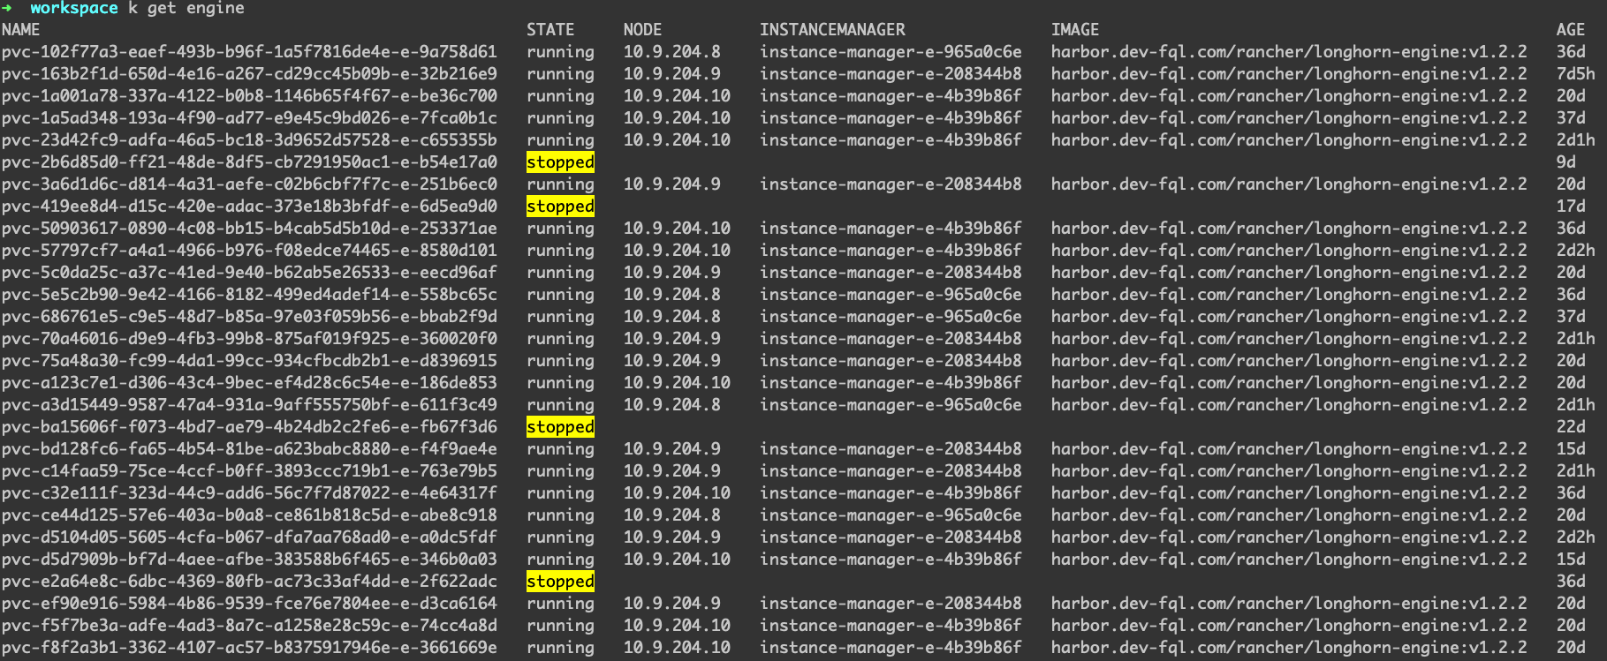The height and width of the screenshot is (661, 1607).
Task: Select highlighted 'stopped' state for pvc-ba15606f
Action: pos(560,427)
